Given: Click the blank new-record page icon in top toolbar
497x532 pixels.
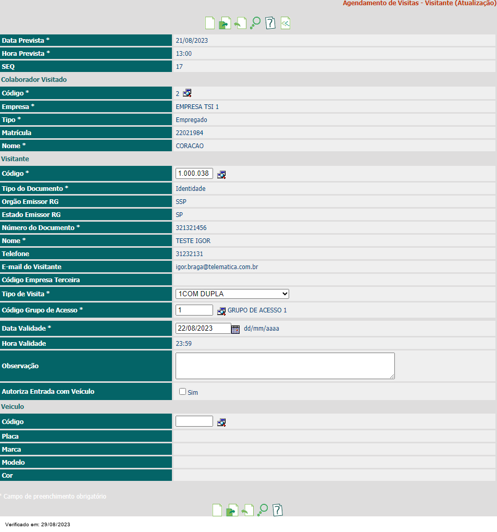Looking at the screenshot, I should (210, 23).
